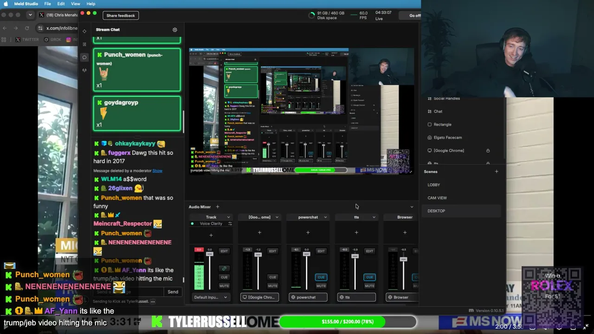
Task: Expand the Track channel dropdown
Action: pyautogui.click(x=228, y=217)
